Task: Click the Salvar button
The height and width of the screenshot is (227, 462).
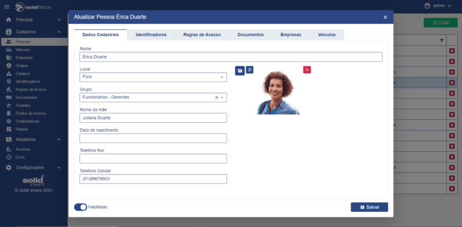Action: (369, 207)
